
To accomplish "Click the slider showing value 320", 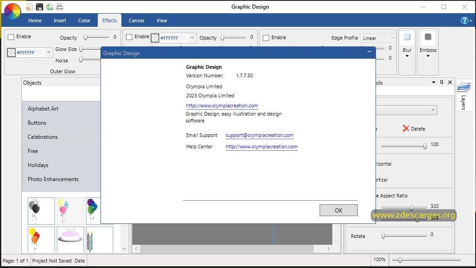I will [404, 207].
